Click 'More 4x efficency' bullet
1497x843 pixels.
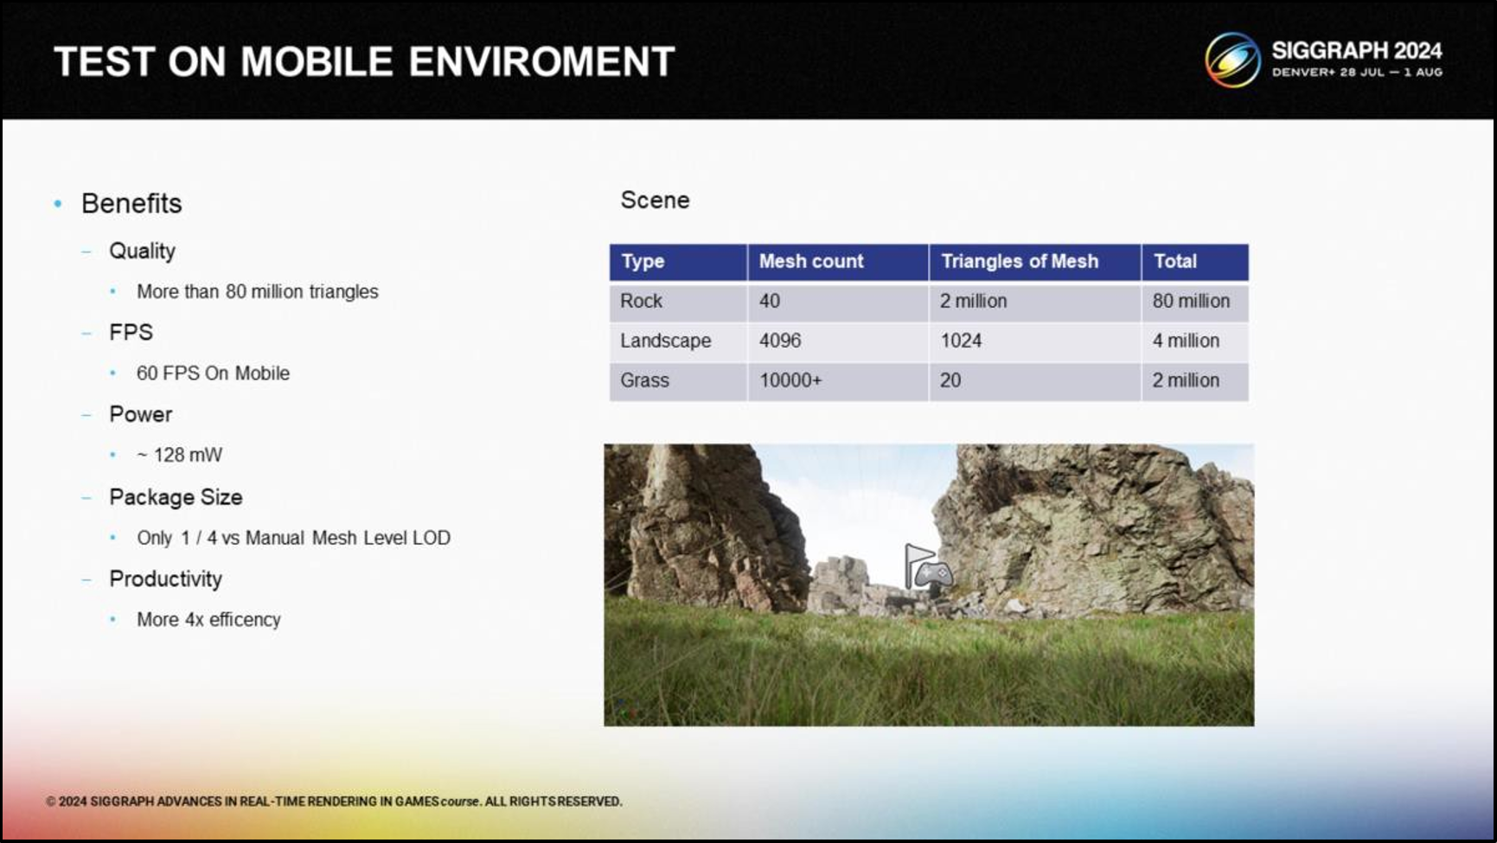click(208, 620)
